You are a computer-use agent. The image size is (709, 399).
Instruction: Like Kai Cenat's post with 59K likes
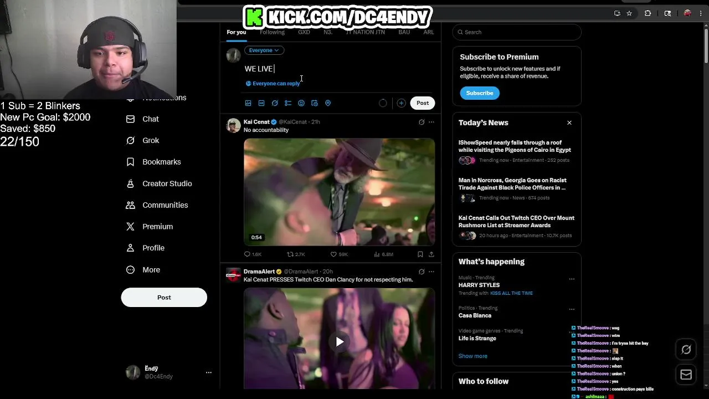click(x=339, y=254)
